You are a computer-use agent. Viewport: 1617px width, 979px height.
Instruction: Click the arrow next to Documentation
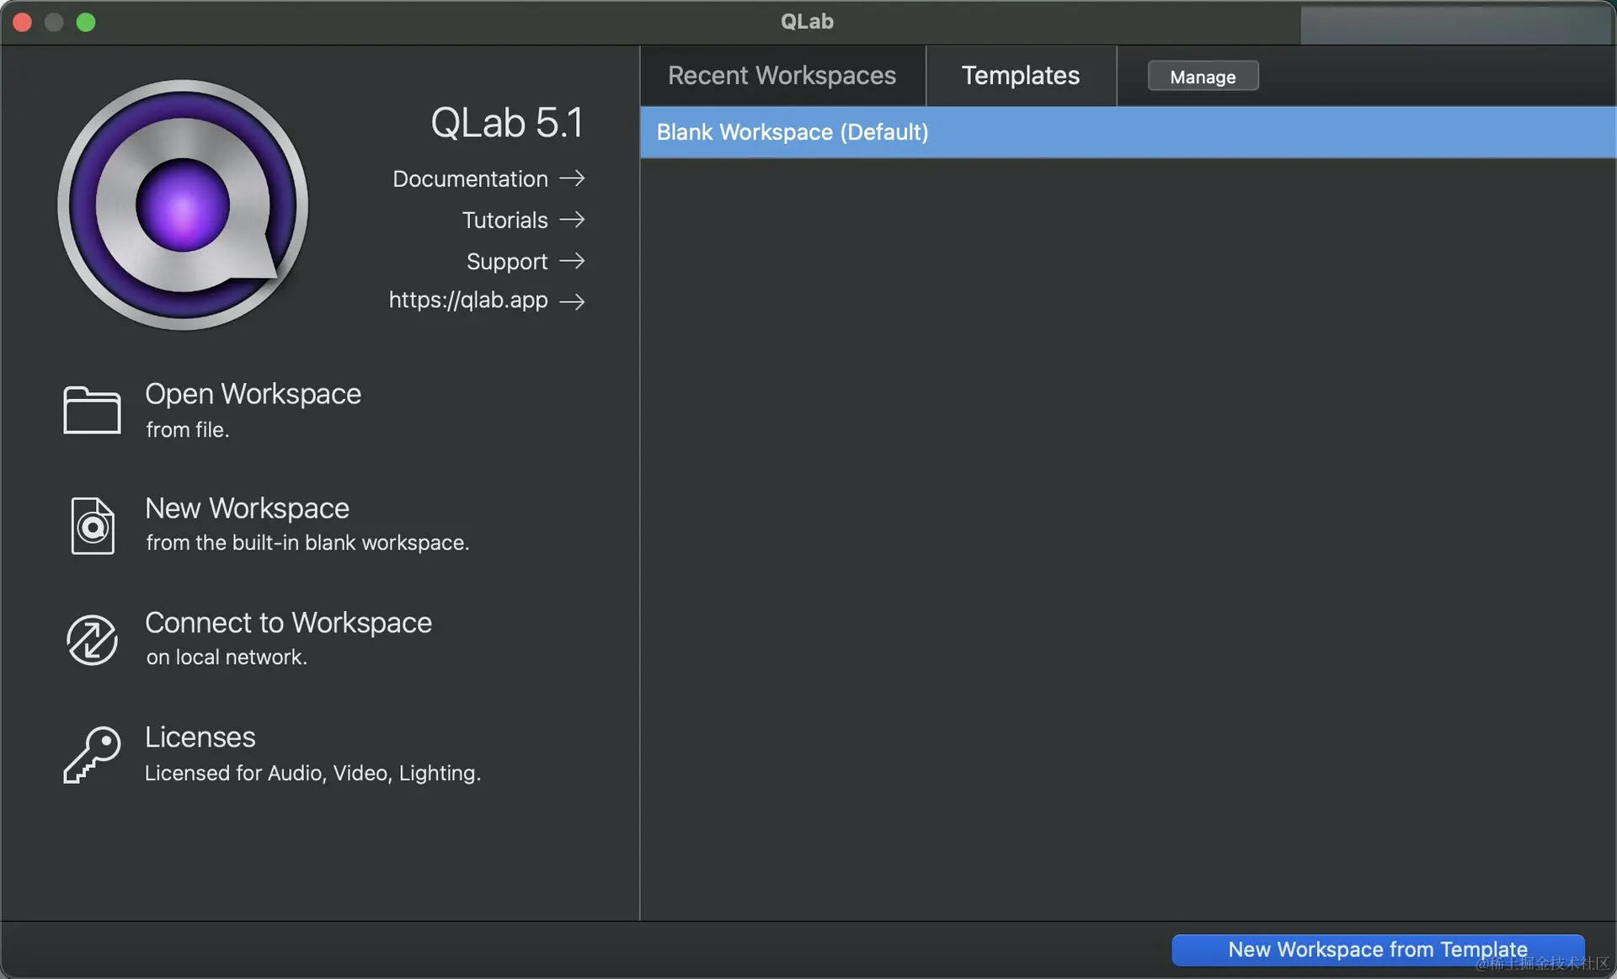click(573, 178)
